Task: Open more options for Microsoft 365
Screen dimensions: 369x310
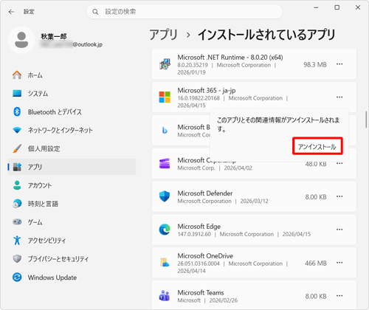Action: pos(339,97)
